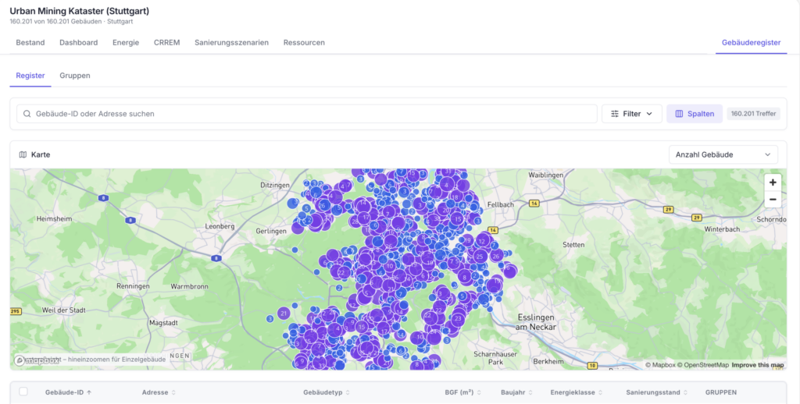Click the Renningen map label

click(133, 285)
